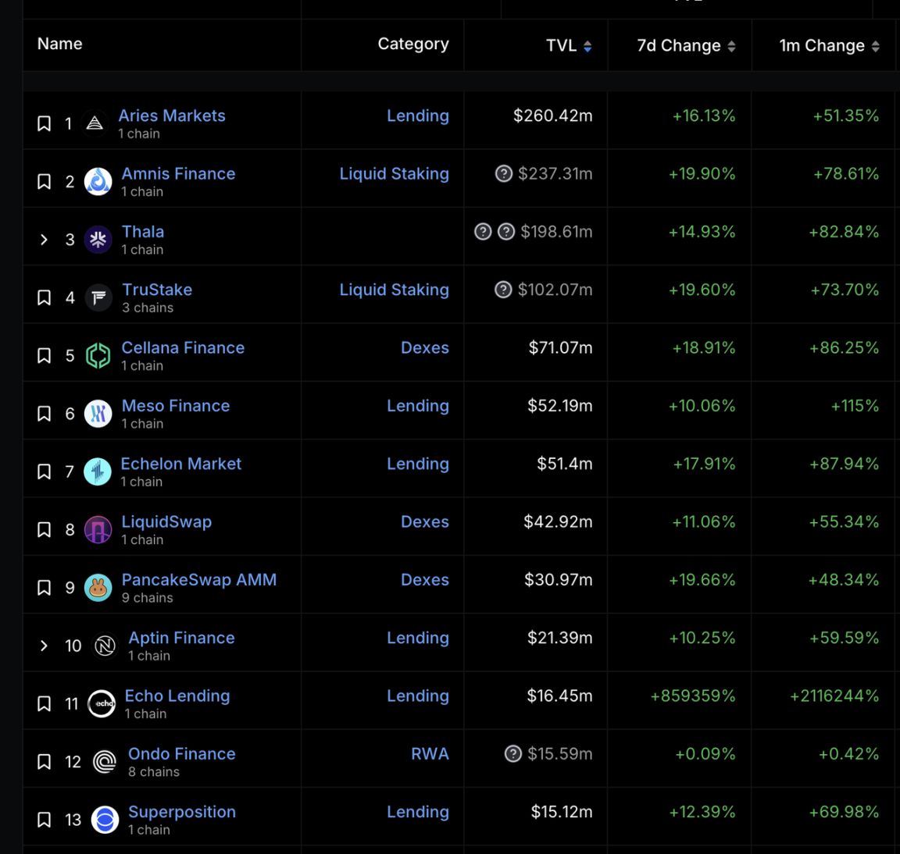The height and width of the screenshot is (854, 900).
Task: Bookmark Amnis Finance
Action: [45, 182]
